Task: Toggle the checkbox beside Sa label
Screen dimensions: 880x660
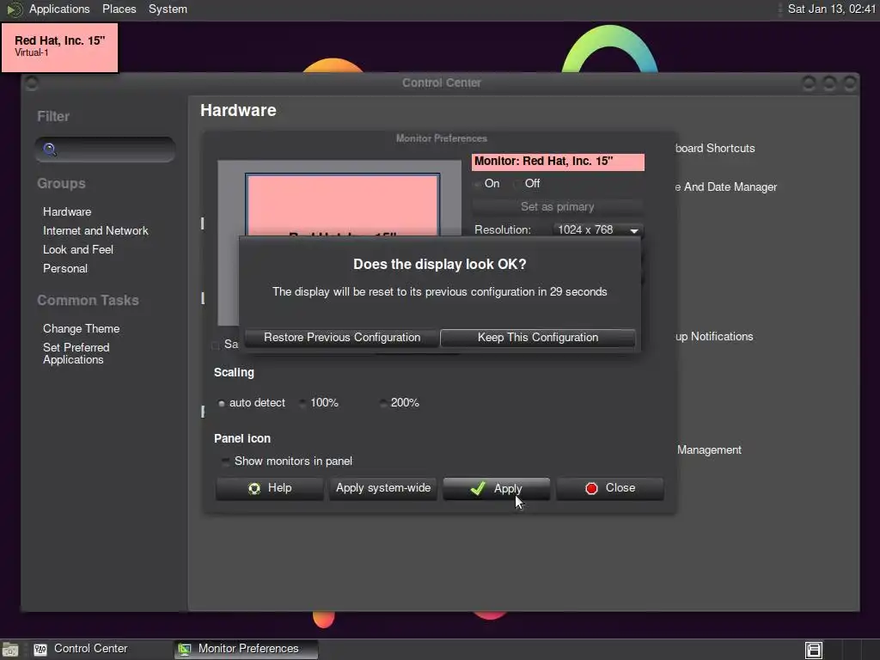Action: pyautogui.click(x=216, y=345)
